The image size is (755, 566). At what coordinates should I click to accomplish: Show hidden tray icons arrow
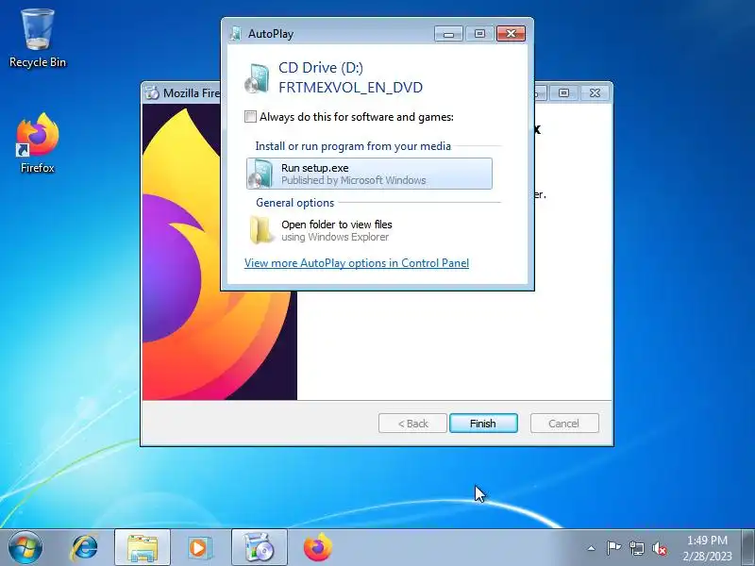(x=592, y=548)
